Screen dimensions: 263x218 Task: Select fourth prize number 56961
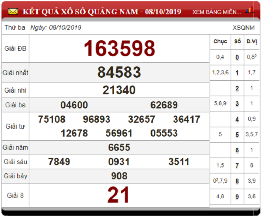point(119,133)
